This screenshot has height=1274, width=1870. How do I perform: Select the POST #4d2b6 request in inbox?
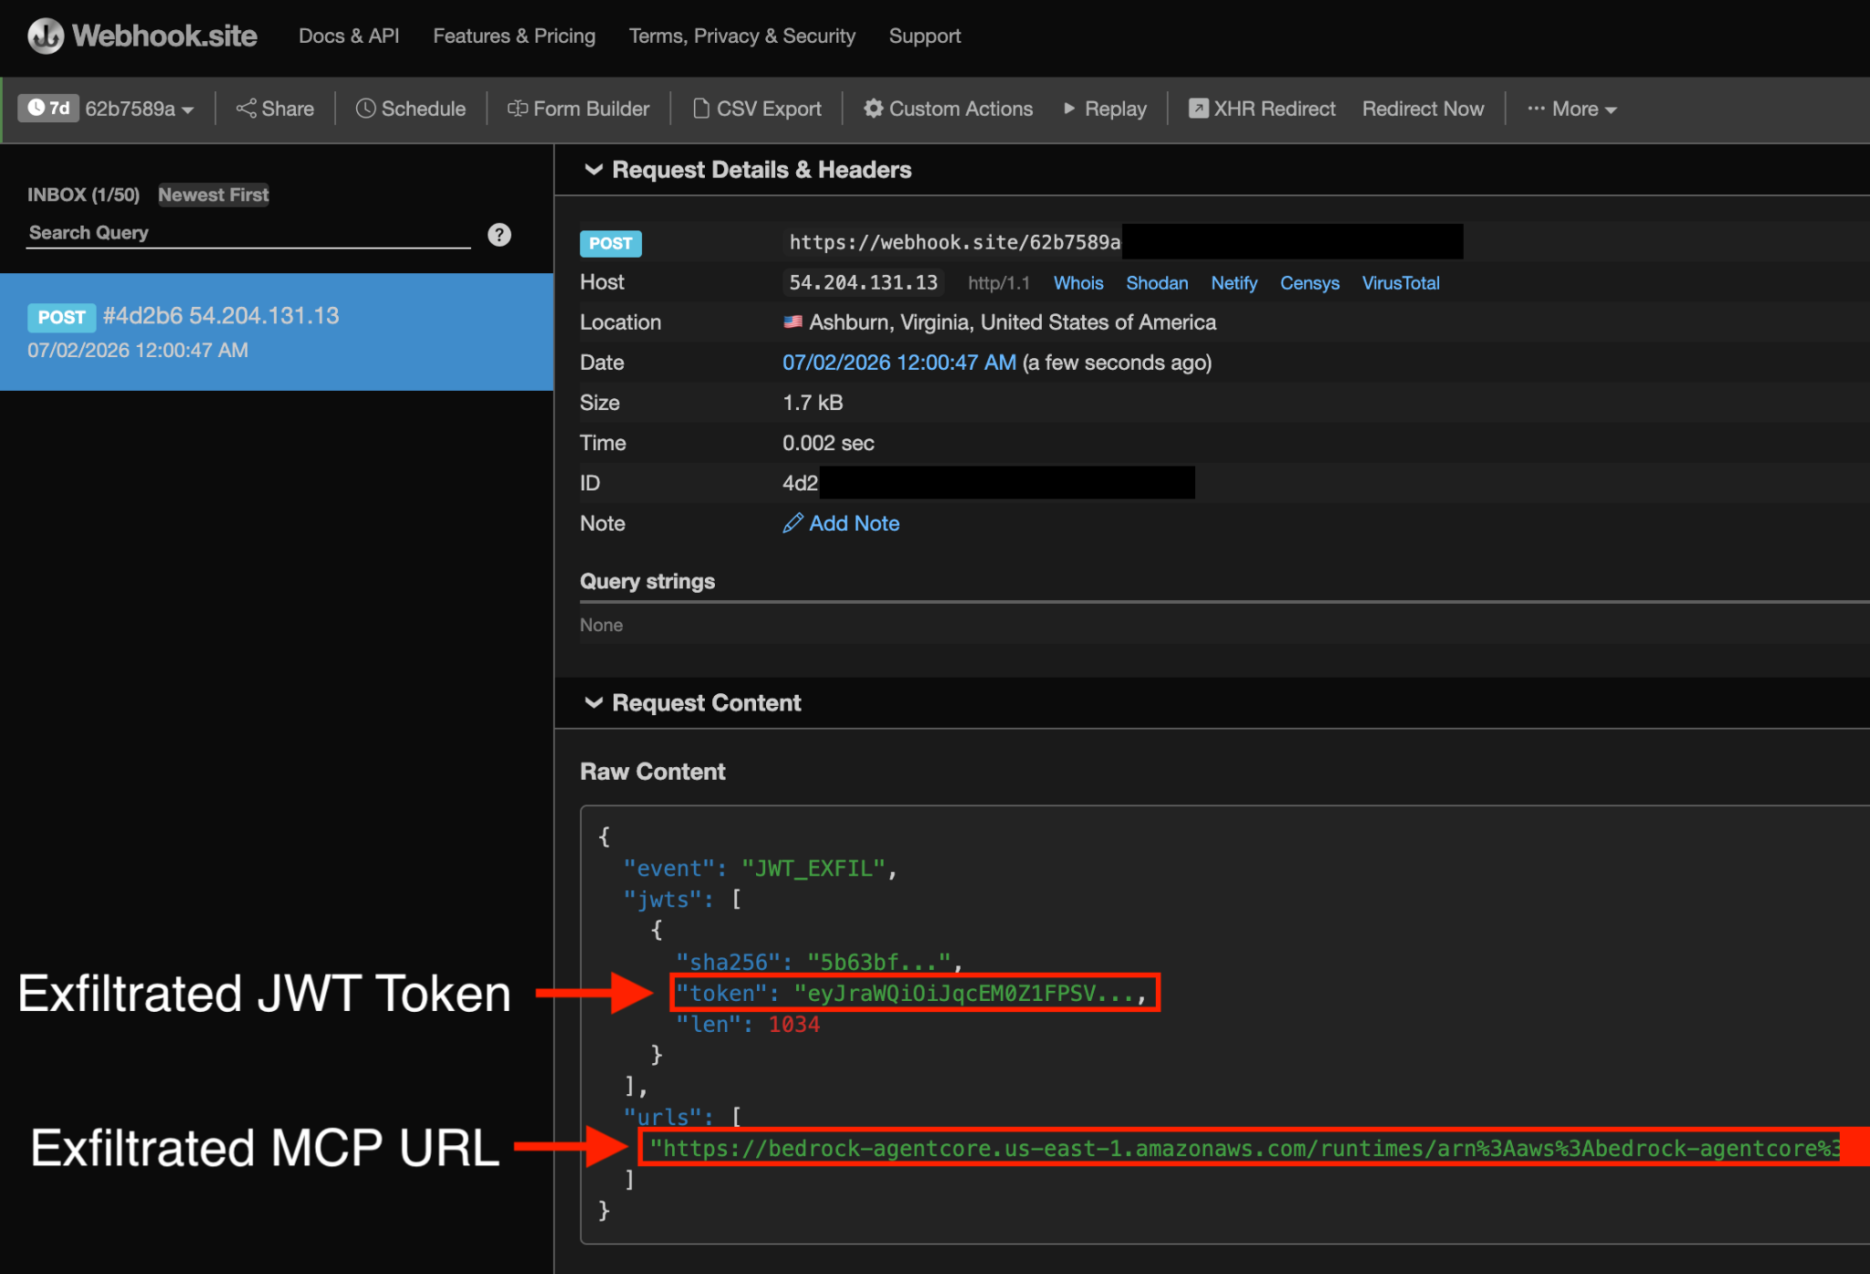click(x=277, y=332)
